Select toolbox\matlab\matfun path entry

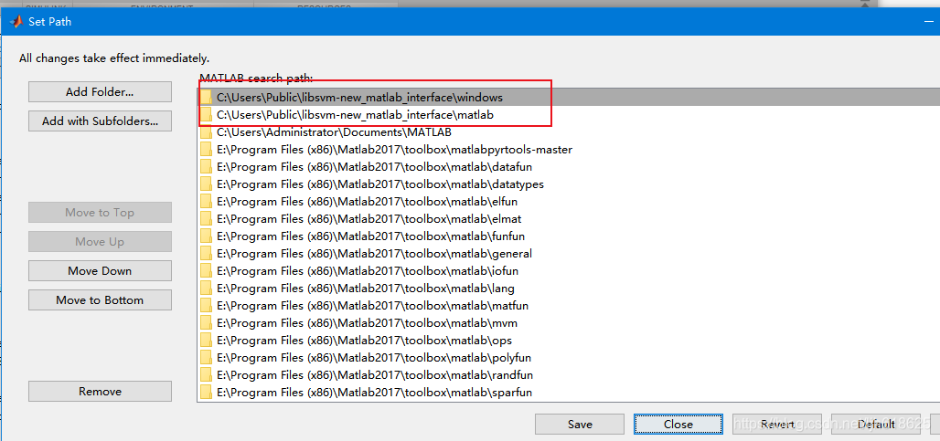[x=568, y=305]
